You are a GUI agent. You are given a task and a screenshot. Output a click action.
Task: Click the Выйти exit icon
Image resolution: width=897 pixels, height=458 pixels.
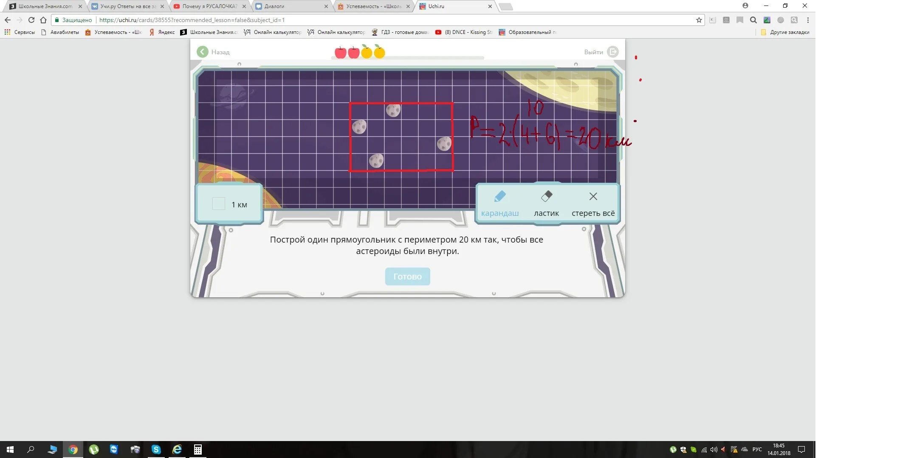pyautogui.click(x=612, y=52)
